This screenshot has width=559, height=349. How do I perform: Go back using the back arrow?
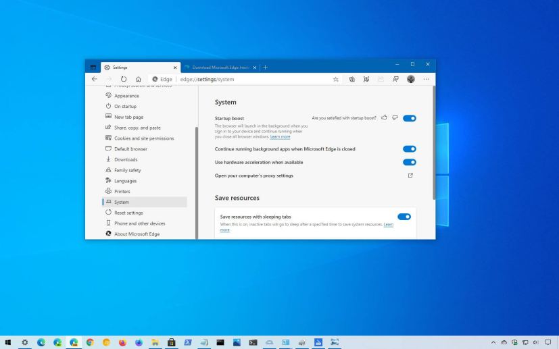tap(95, 79)
